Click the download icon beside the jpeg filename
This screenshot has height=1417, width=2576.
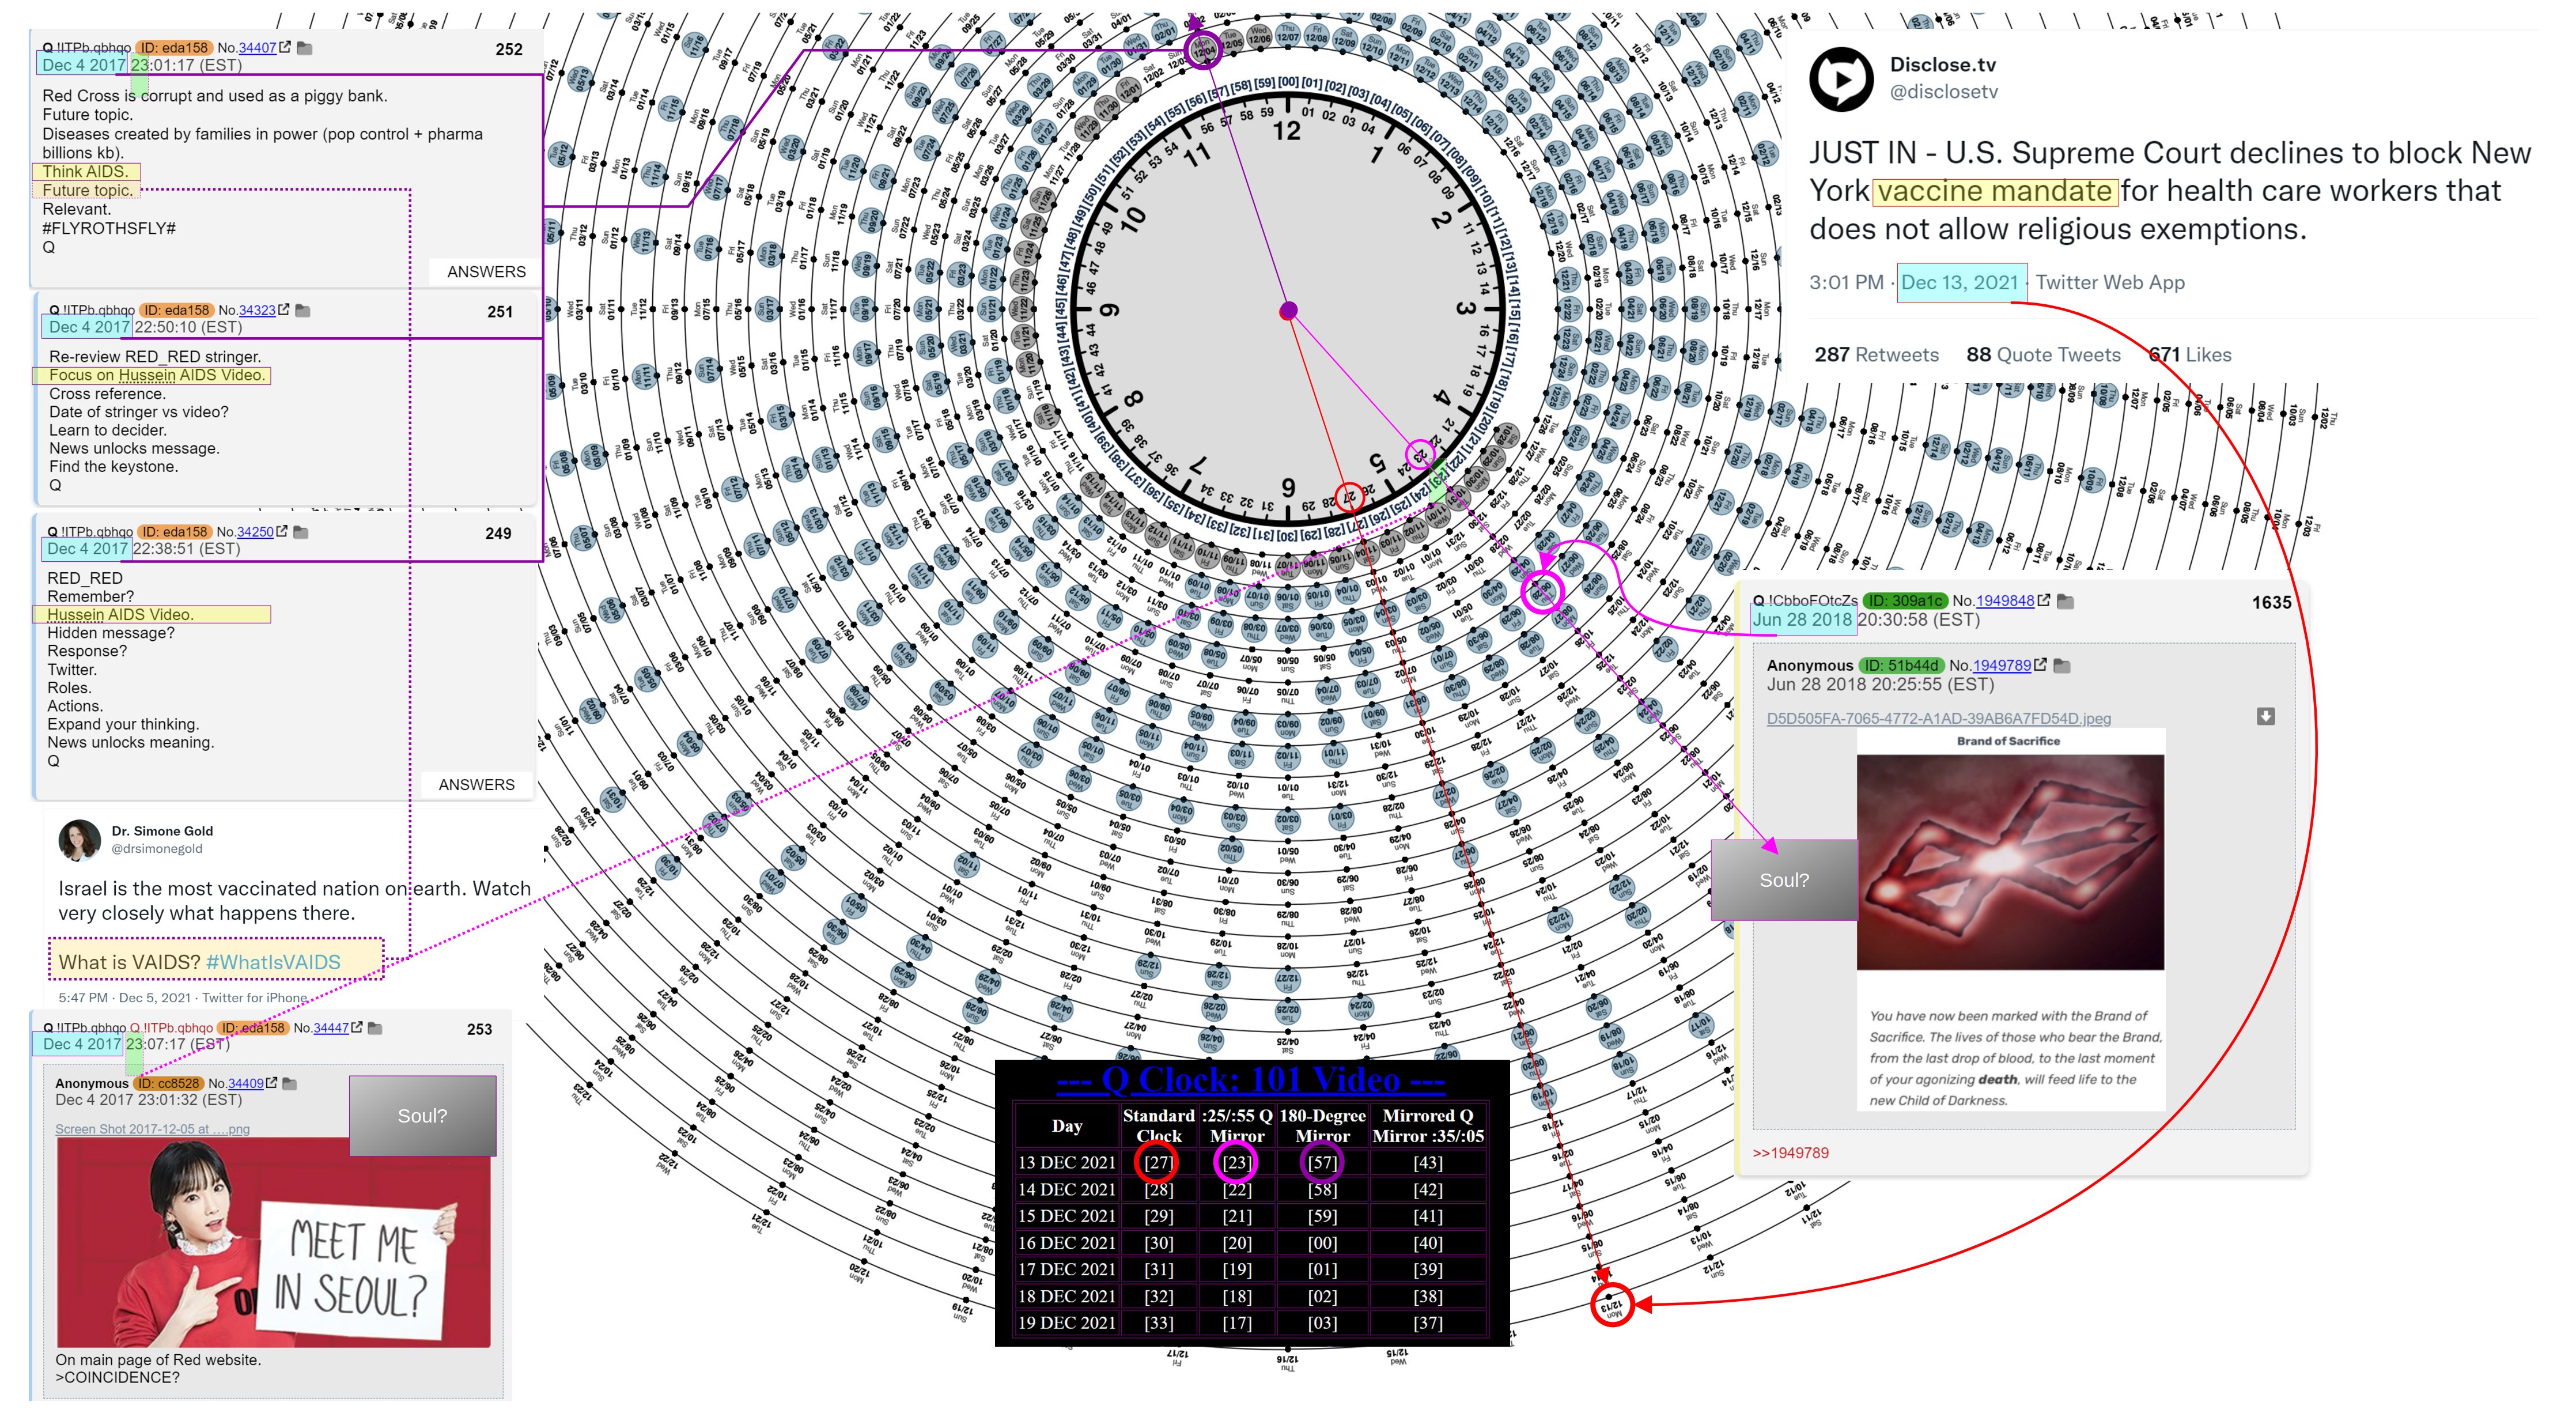coord(2266,716)
